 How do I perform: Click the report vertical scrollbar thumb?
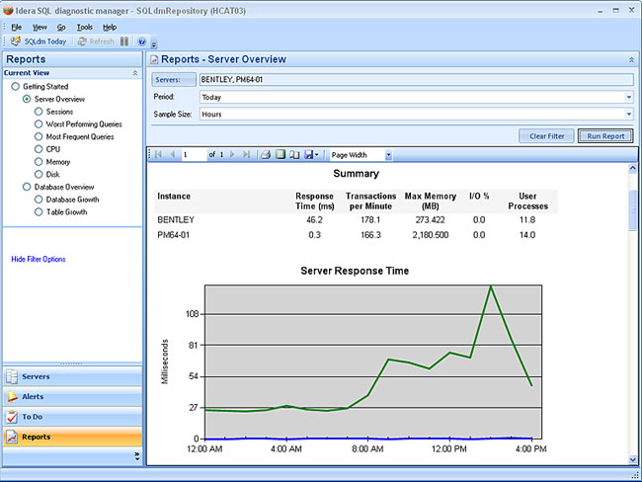[x=632, y=210]
